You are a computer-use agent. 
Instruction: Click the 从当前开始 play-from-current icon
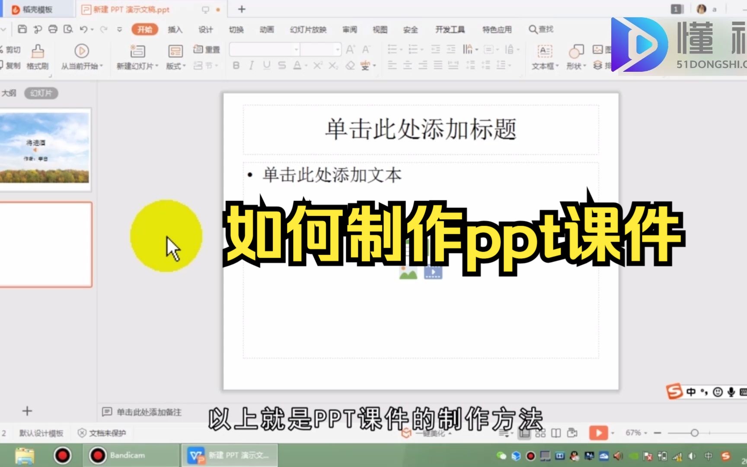point(81,51)
